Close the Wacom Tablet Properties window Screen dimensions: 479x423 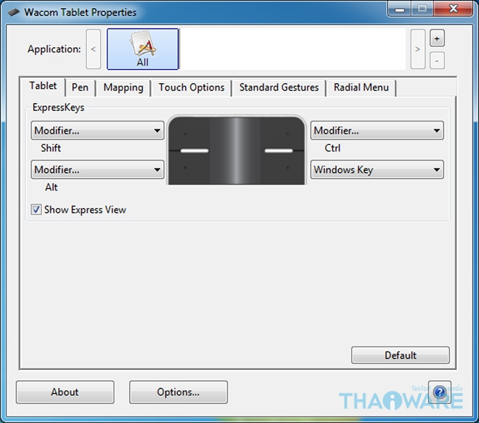click(453, 9)
